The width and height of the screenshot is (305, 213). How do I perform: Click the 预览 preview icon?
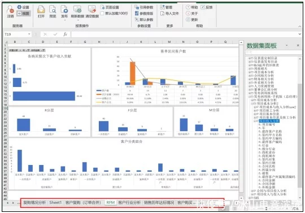coord(53,12)
